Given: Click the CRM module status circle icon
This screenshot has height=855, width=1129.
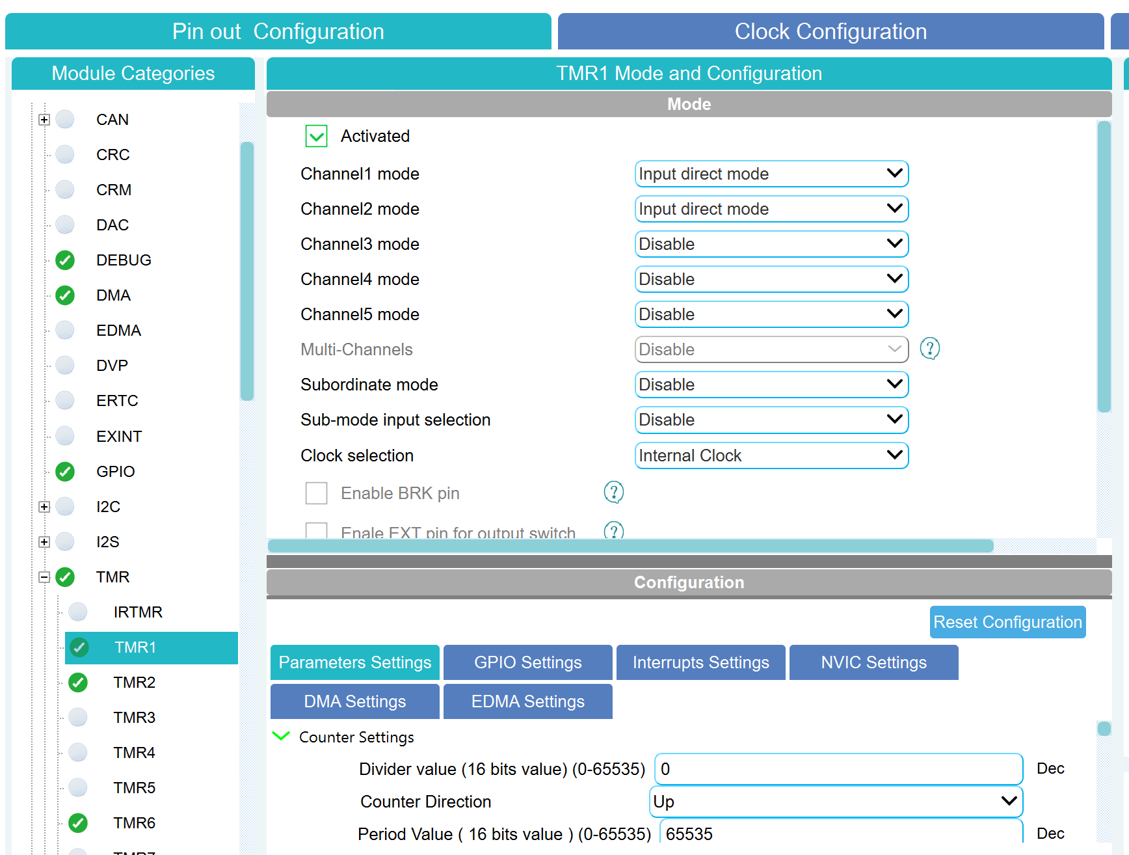Looking at the screenshot, I should (65, 189).
